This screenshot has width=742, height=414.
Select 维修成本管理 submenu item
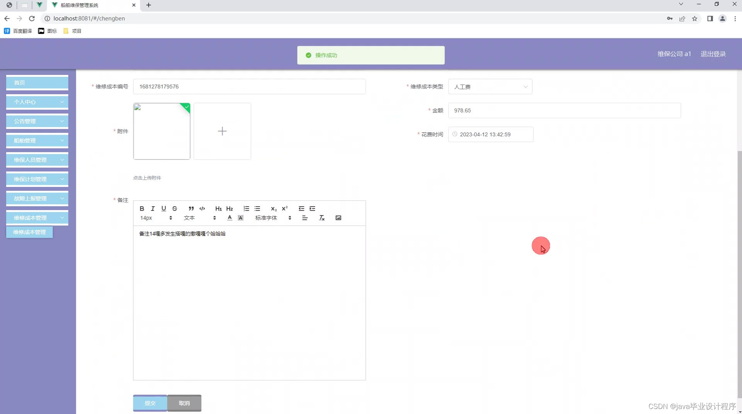[29, 232]
